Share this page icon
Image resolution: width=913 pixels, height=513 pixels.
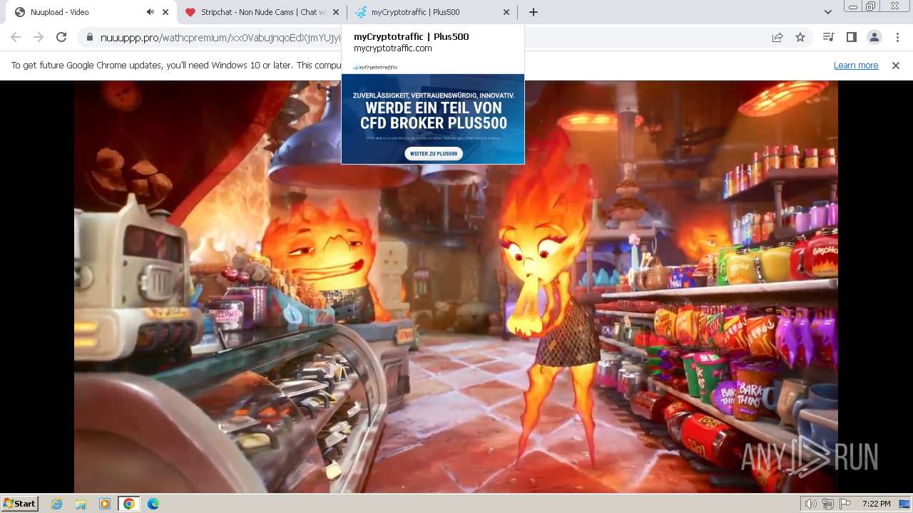[x=777, y=37]
